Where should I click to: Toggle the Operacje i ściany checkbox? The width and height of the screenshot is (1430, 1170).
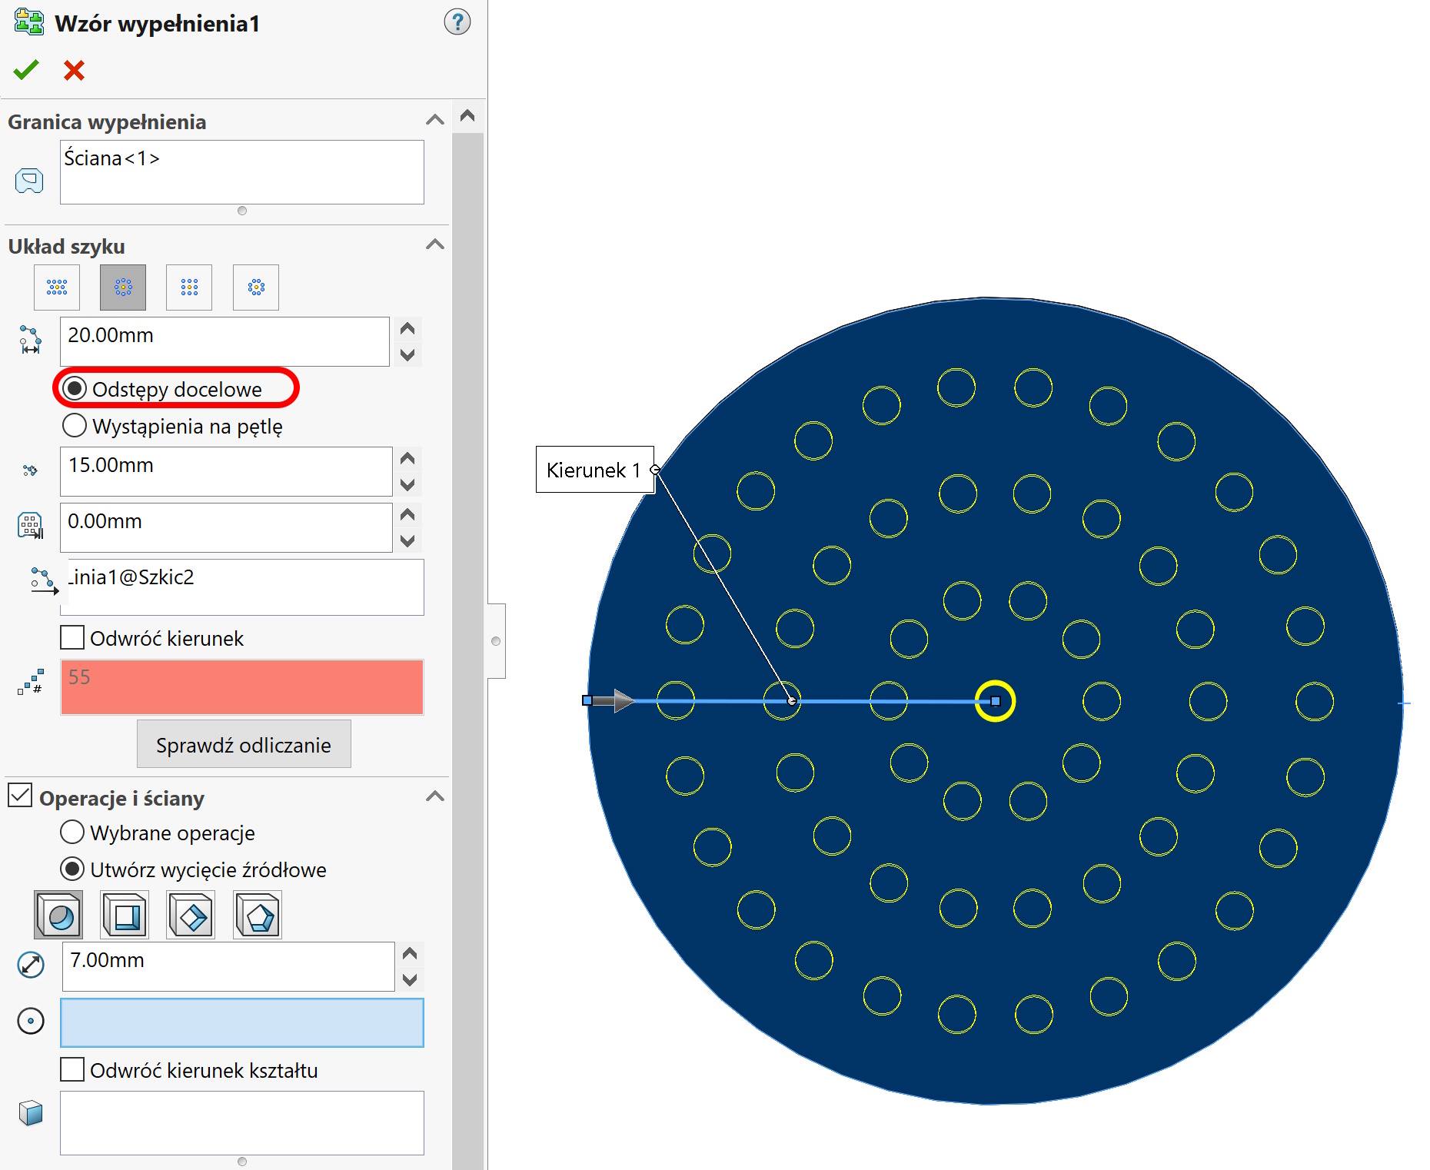(x=20, y=795)
